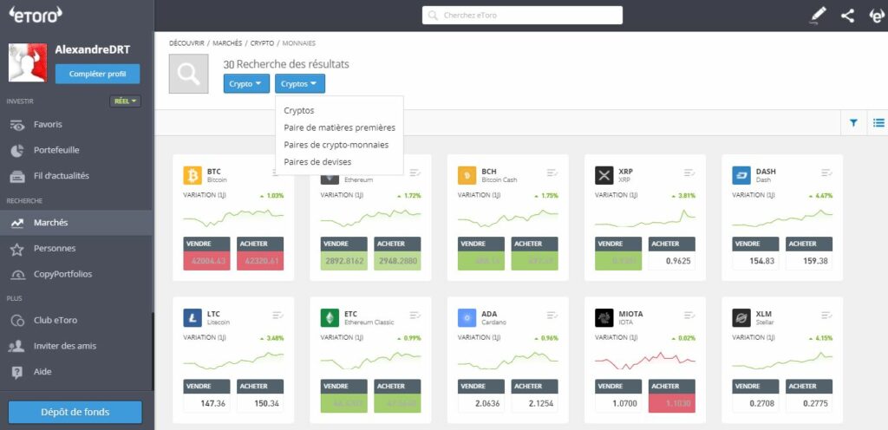Click Compléter profil button
Viewport: 888px width, 430px height.
[97, 74]
